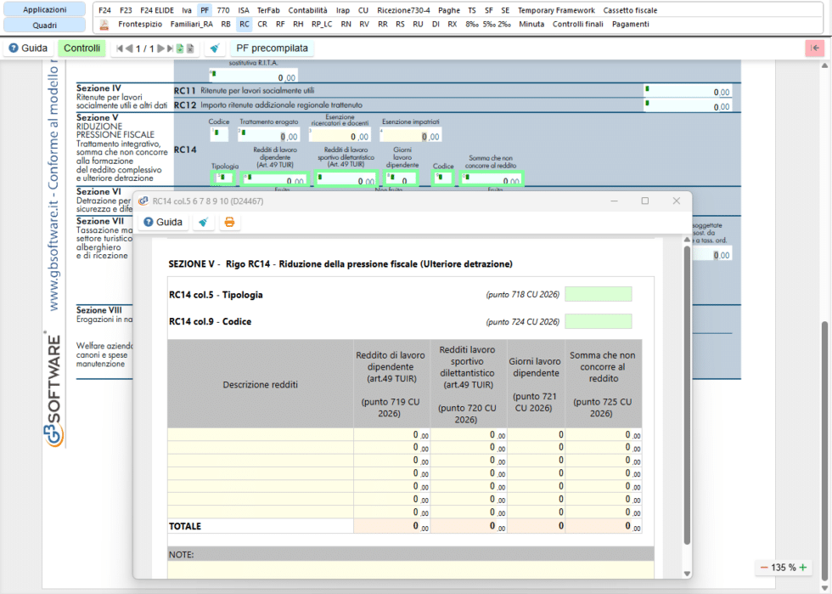Run the Controlli check
The image size is (832, 594).
point(82,48)
